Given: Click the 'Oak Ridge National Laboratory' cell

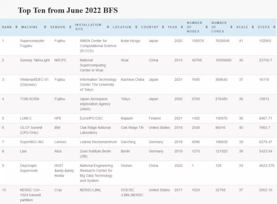Looking at the screenshot, I should (x=95, y=130).
